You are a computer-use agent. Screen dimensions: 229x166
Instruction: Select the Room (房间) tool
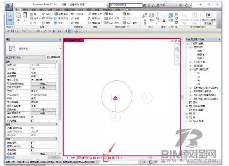tap(109, 14)
